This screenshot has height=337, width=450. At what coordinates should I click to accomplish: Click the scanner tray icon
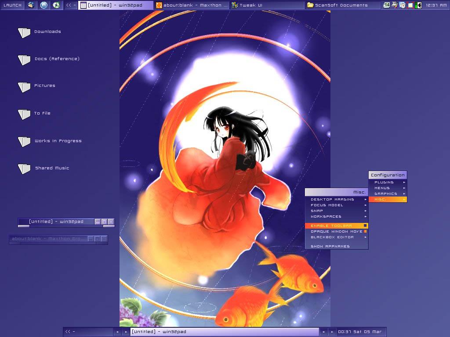click(x=395, y=5)
